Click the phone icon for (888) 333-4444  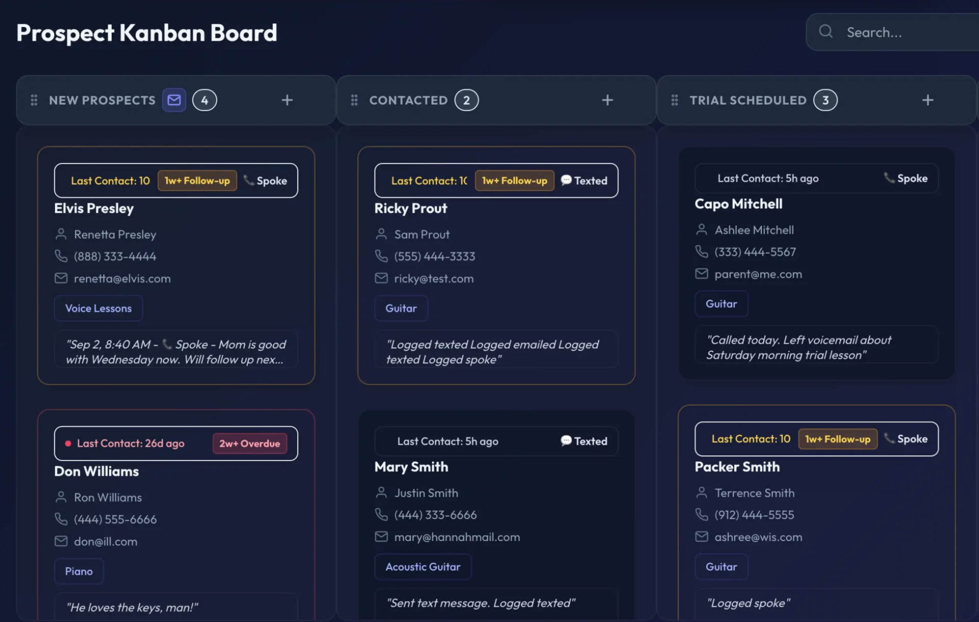[61, 256]
